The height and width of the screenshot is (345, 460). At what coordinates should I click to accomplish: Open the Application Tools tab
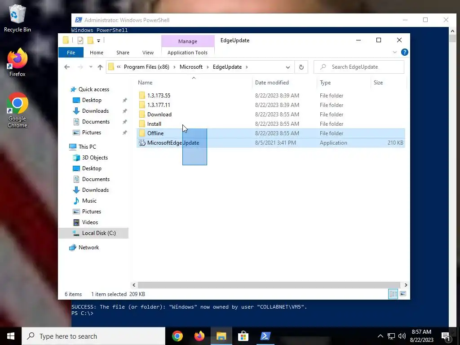pos(187,53)
